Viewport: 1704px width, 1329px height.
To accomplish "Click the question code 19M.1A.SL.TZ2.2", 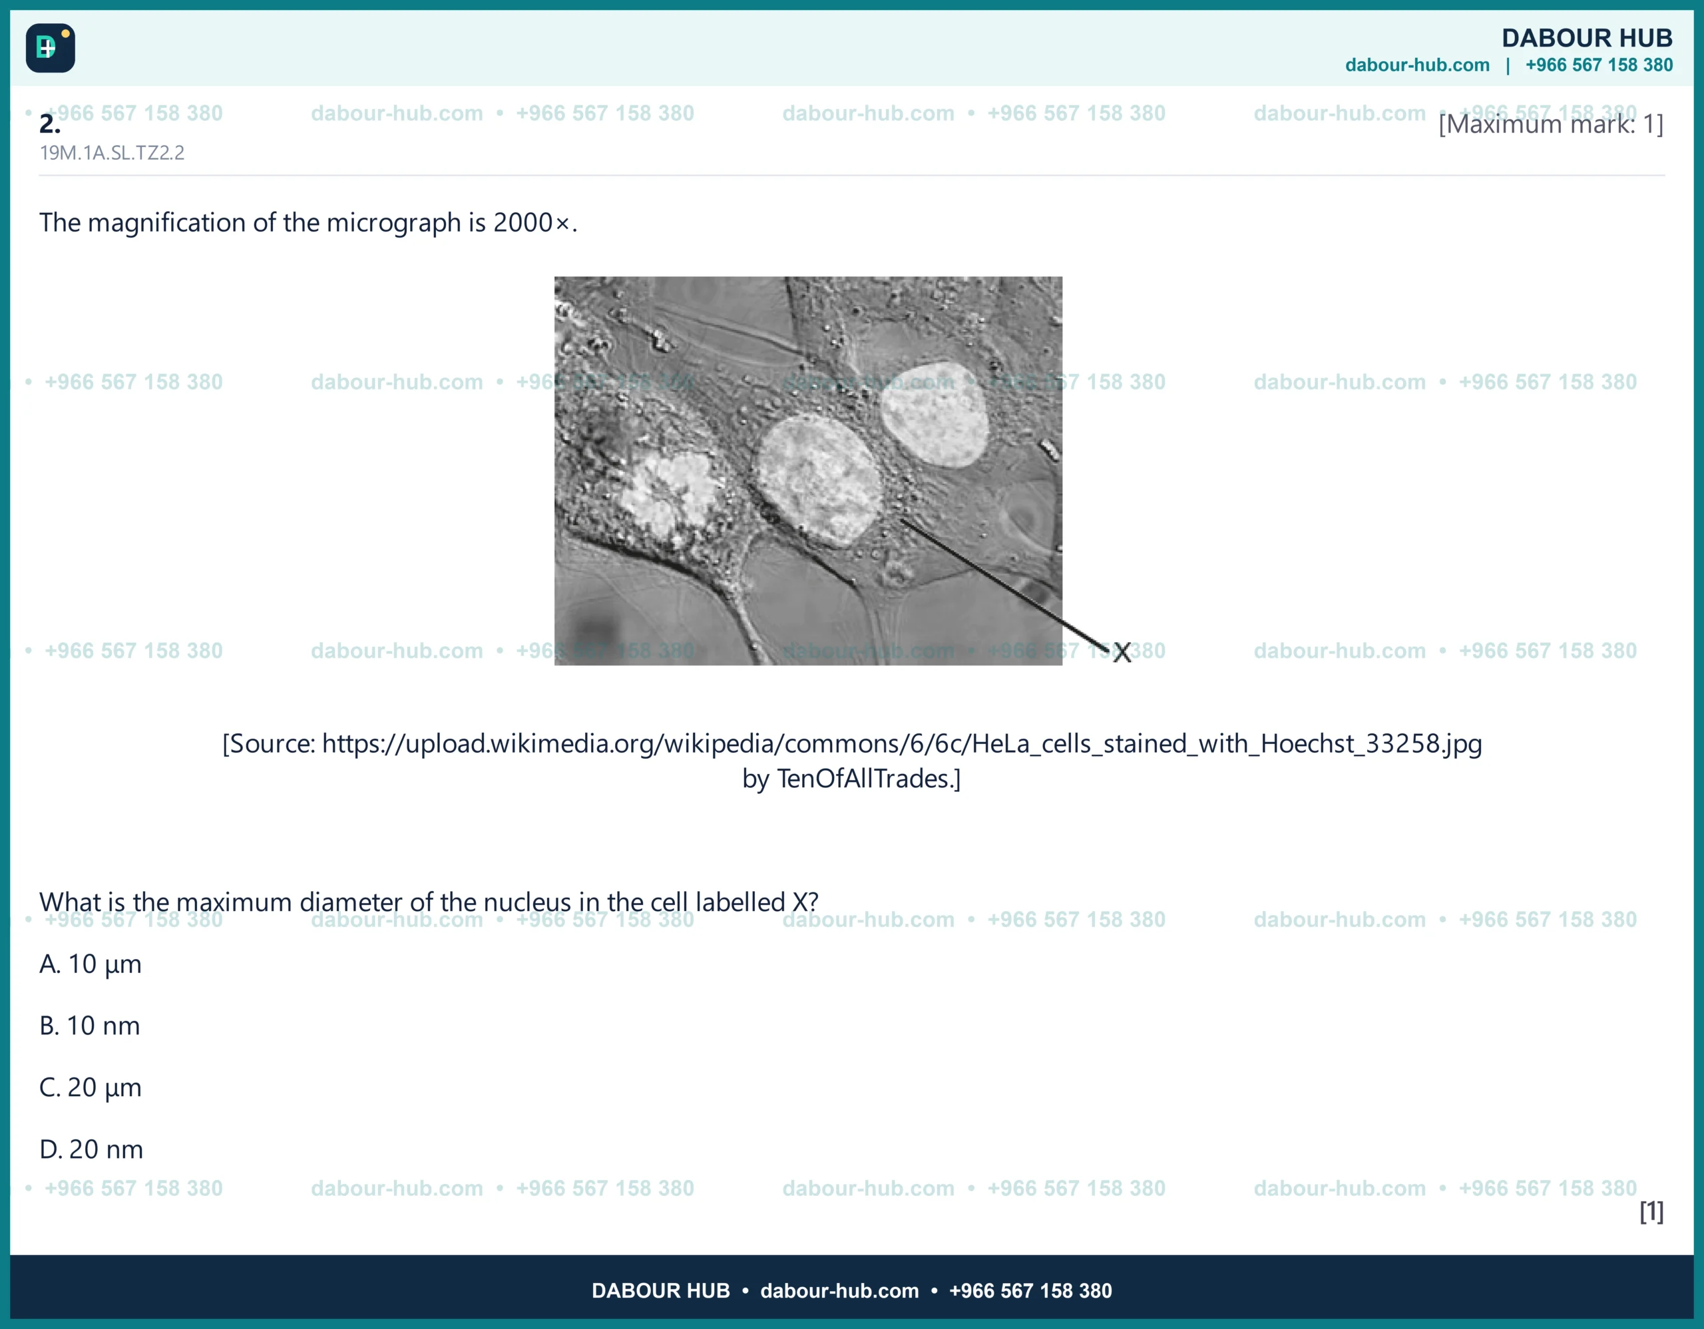I will [112, 153].
